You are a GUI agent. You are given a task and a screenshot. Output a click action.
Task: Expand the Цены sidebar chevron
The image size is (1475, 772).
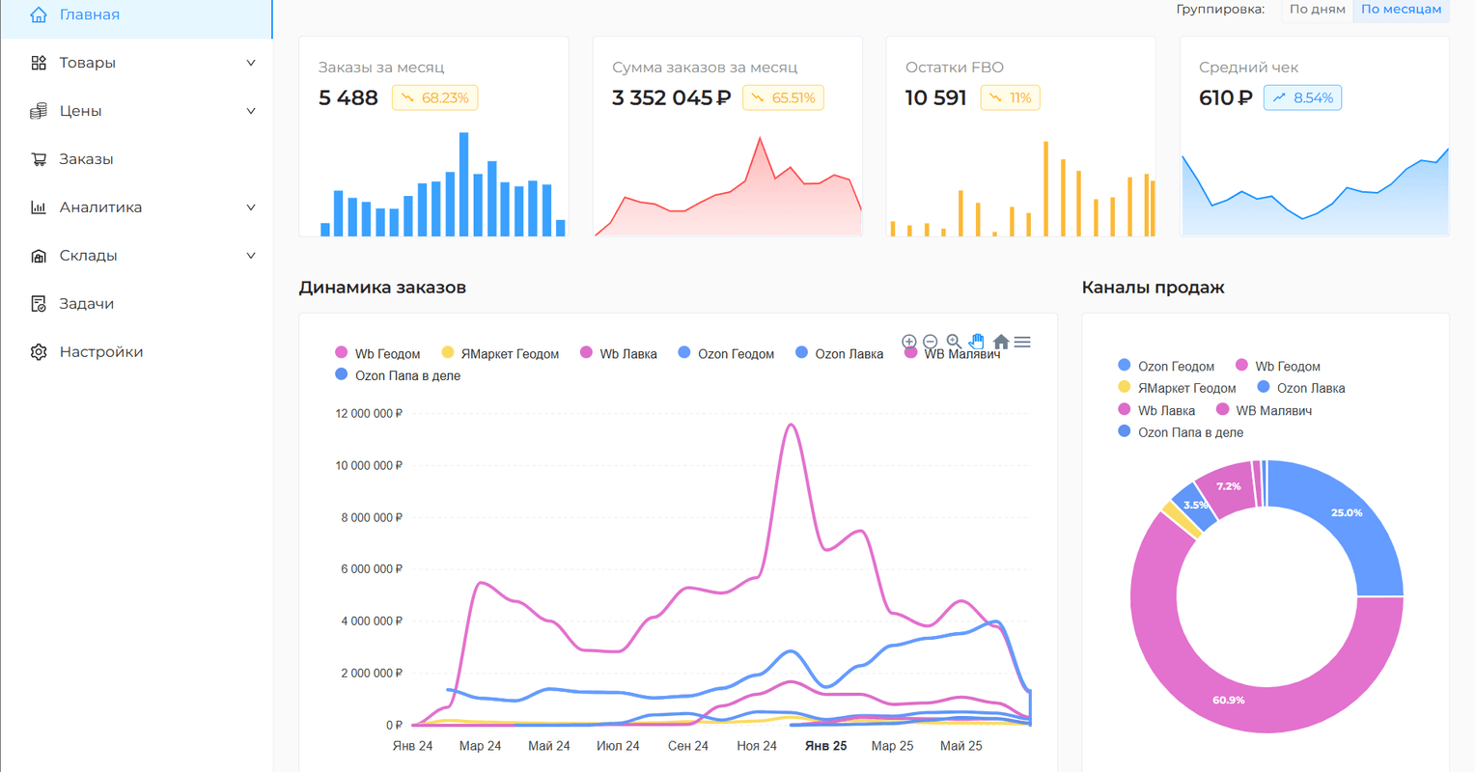251,111
